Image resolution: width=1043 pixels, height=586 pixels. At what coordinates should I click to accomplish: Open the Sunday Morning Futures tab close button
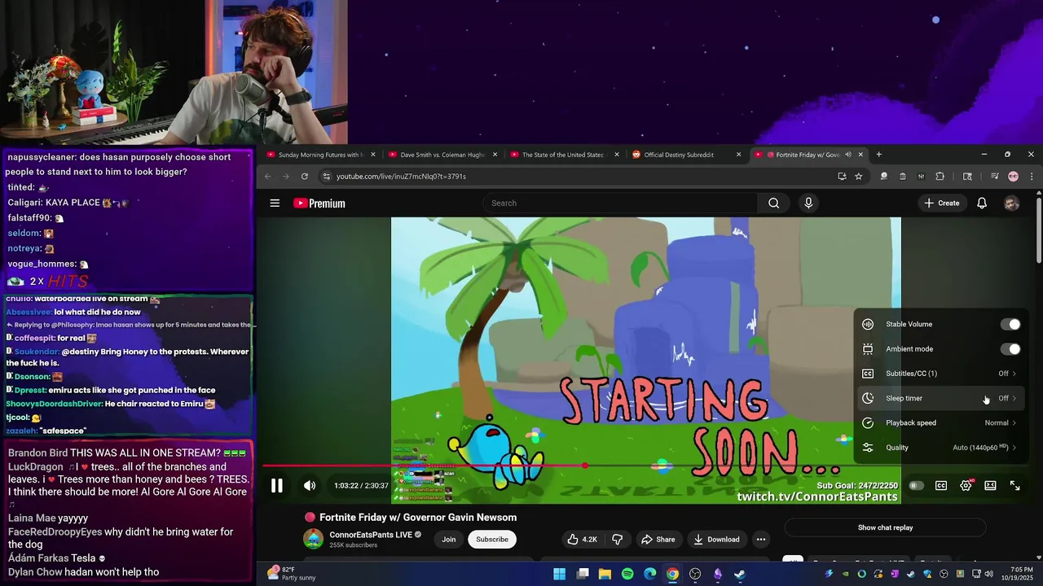click(x=373, y=155)
